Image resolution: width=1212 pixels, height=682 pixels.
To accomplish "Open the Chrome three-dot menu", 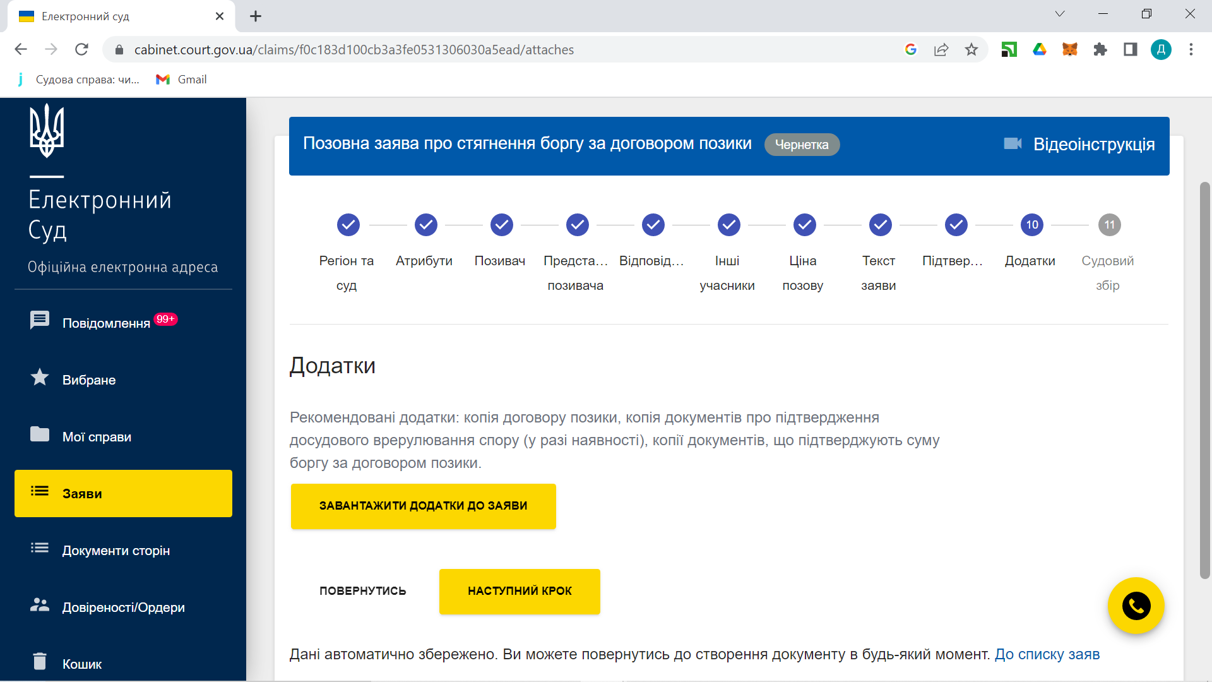I will [1191, 50].
